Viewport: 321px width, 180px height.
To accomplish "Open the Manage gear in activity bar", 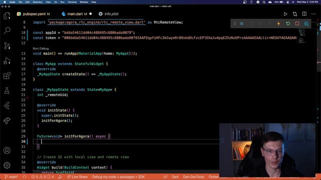I will [7, 165].
